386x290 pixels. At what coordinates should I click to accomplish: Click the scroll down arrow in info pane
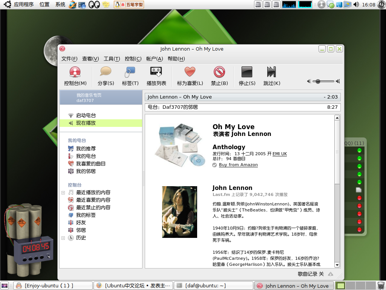(337, 265)
